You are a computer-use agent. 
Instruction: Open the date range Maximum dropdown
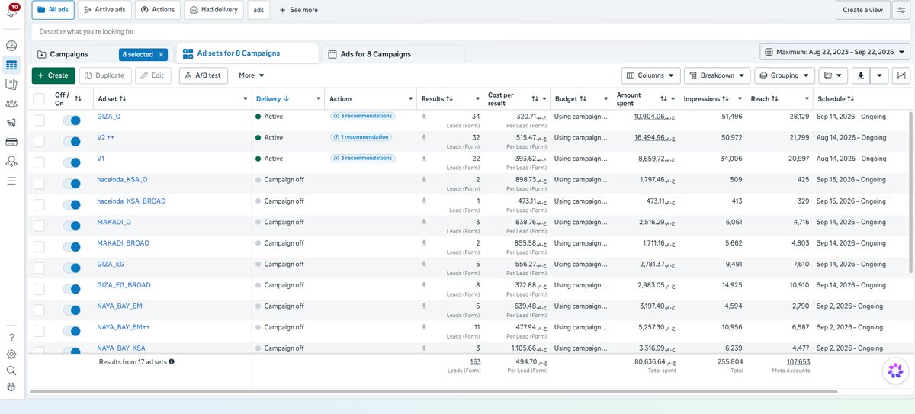tap(835, 52)
